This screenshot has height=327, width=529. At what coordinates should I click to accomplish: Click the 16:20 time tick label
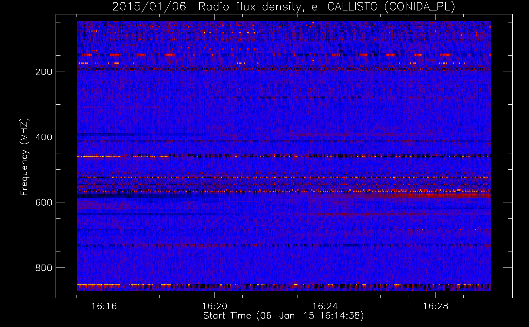point(215,306)
